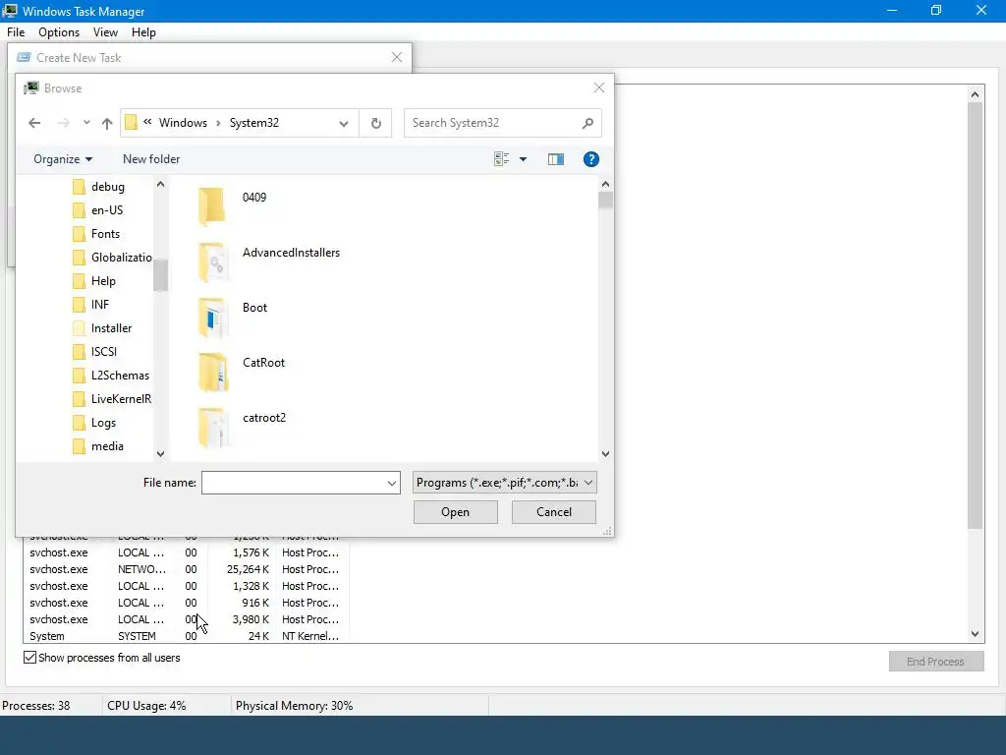Image resolution: width=1006 pixels, height=755 pixels.
Task: Click Cancel in Browse dialog
Action: [x=554, y=512]
